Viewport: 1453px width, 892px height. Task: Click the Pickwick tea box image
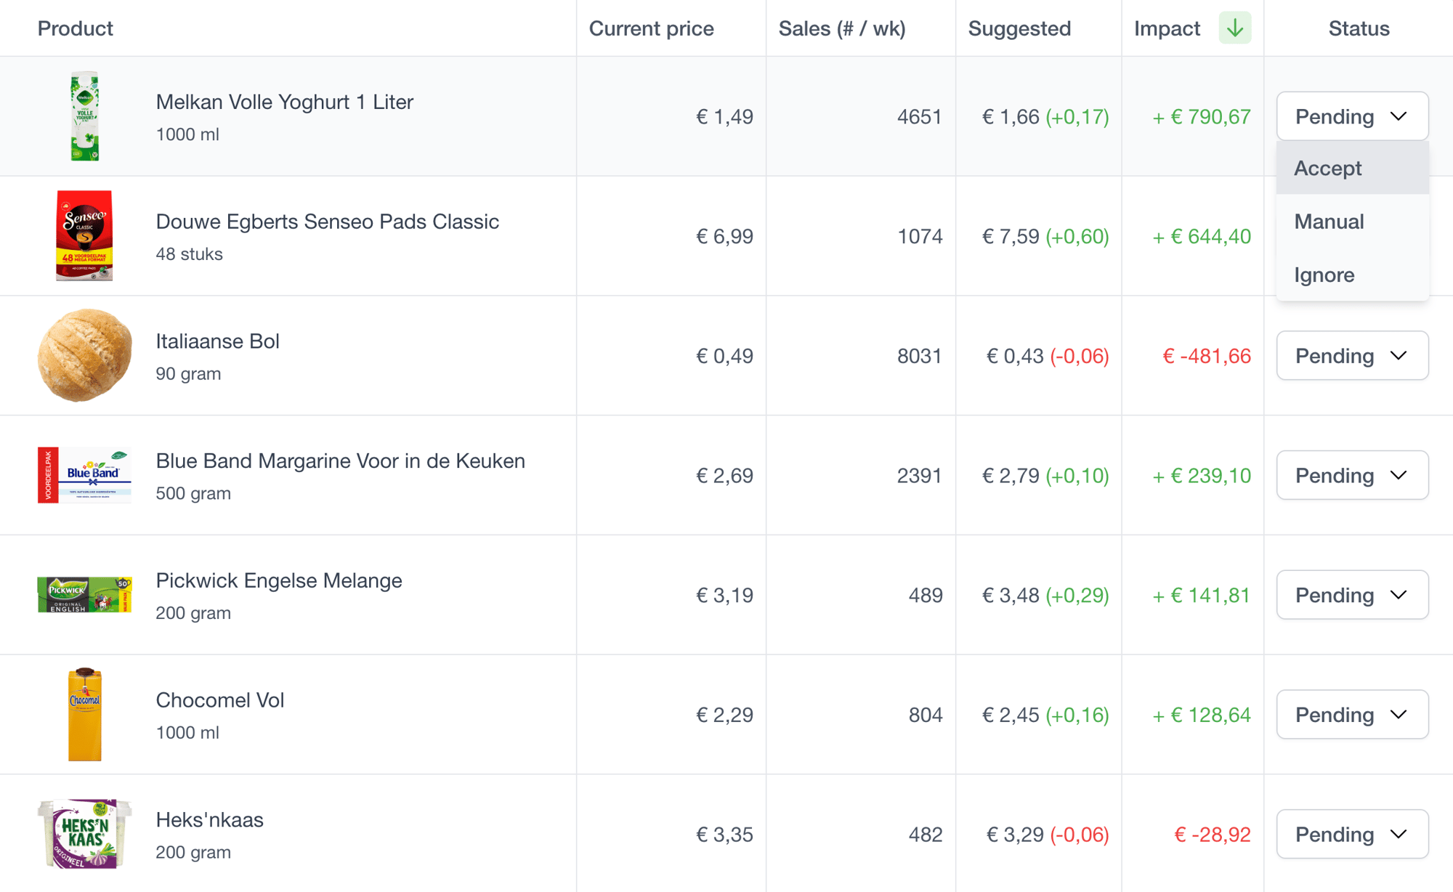click(x=84, y=595)
